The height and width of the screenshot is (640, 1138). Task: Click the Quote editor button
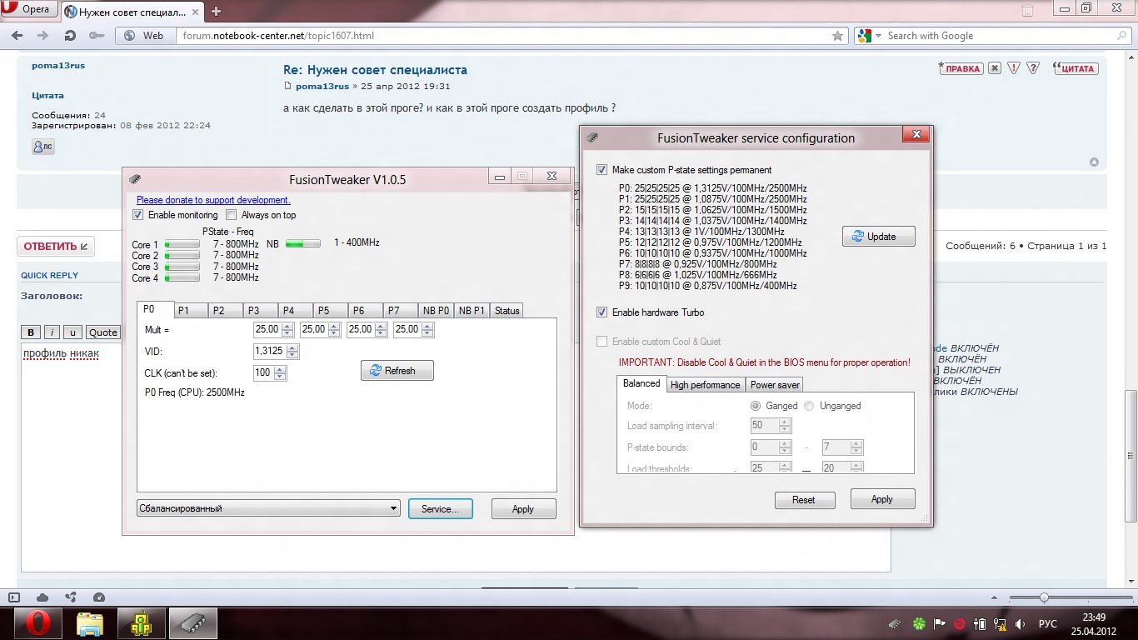click(103, 332)
